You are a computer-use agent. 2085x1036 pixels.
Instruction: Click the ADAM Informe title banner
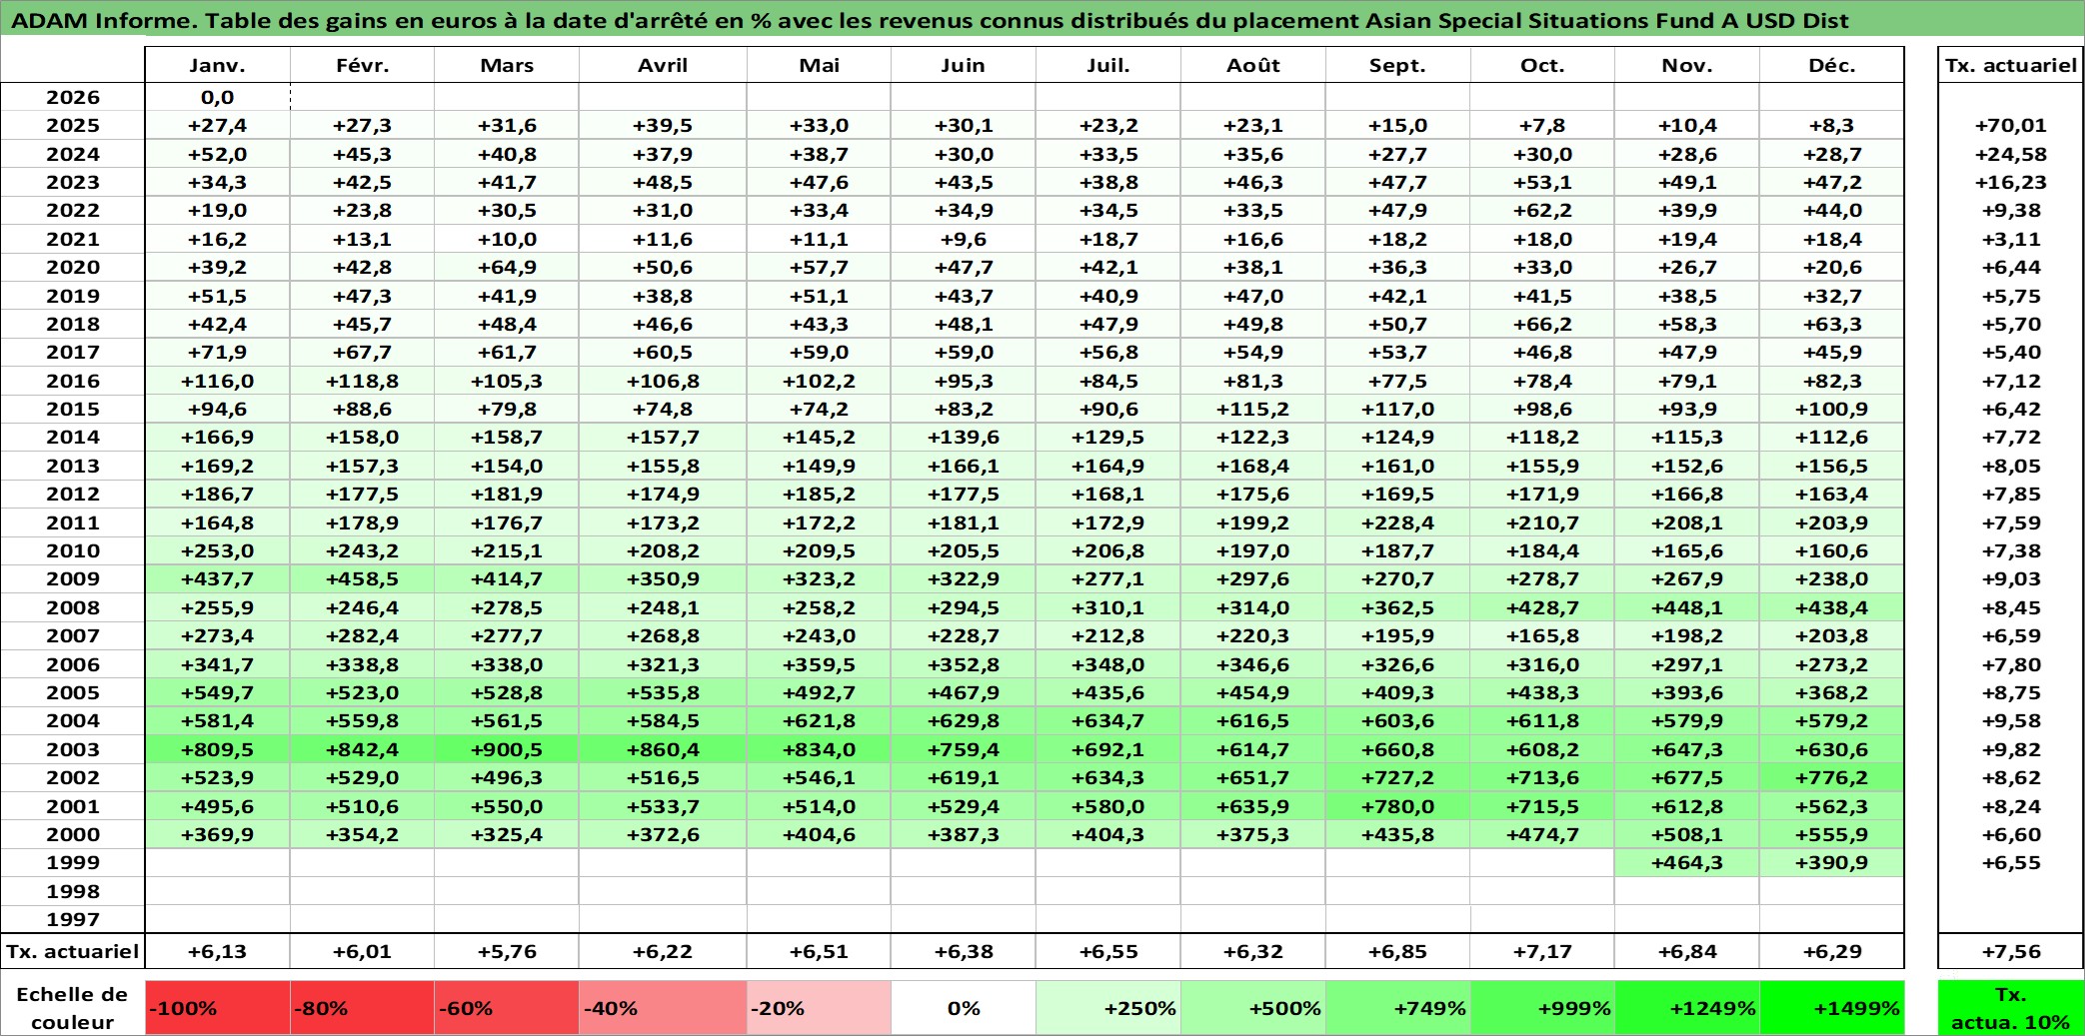[x=1042, y=19]
